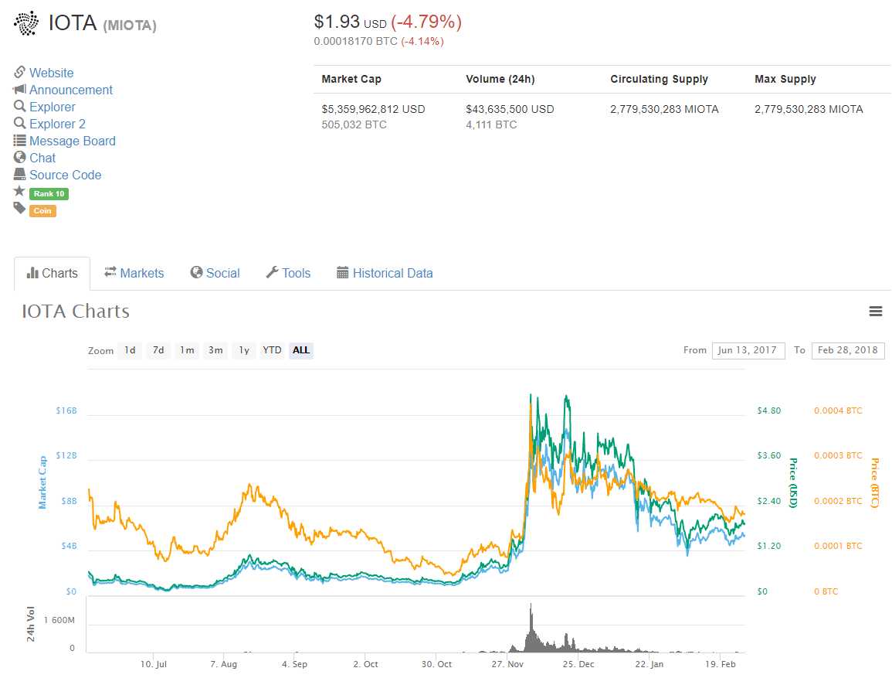Click the globe icon next to Chat
Viewport: 892px width, 678px height.
pos(20,157)
